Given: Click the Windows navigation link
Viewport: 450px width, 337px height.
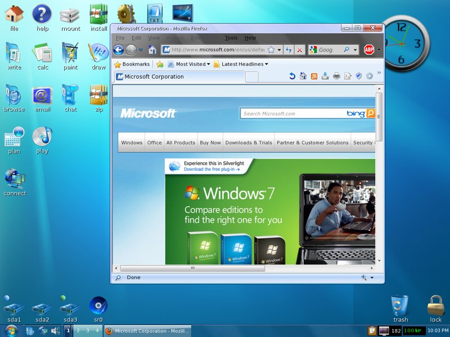Looking at the screenshot, I should (132, 143).
